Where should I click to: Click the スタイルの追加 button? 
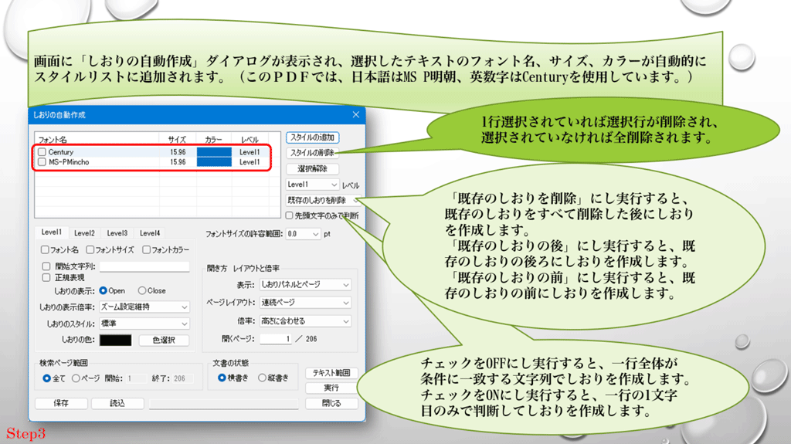[312, 137]
